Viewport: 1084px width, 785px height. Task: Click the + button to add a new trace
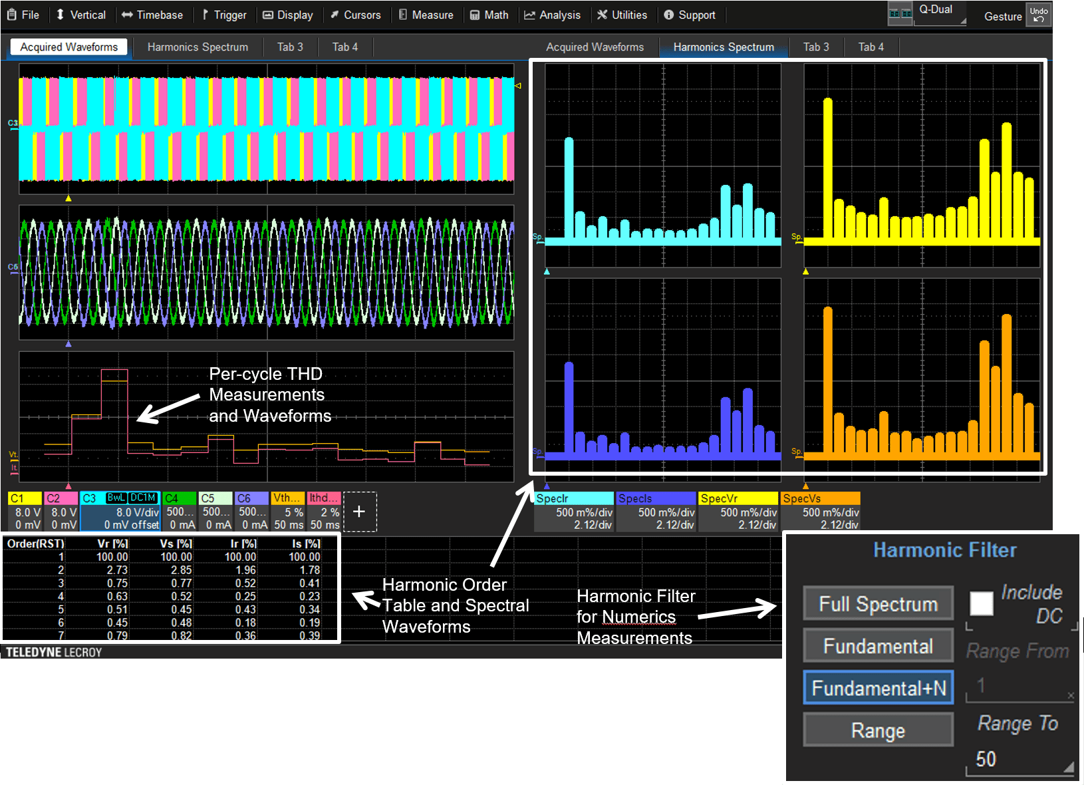point(360,512)
